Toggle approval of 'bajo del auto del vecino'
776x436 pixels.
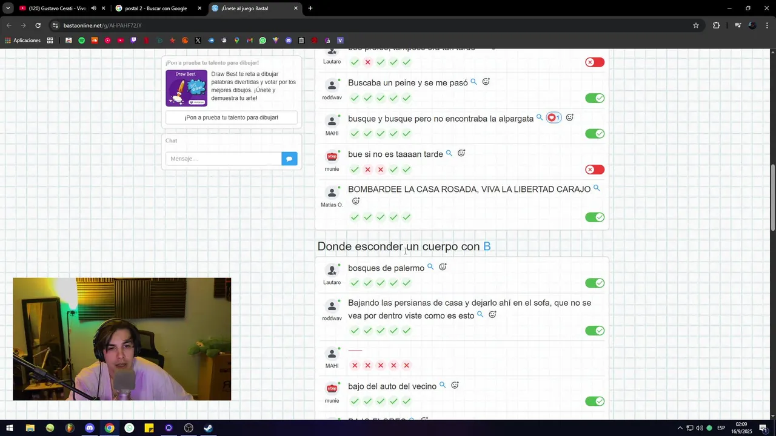(595, 401)
